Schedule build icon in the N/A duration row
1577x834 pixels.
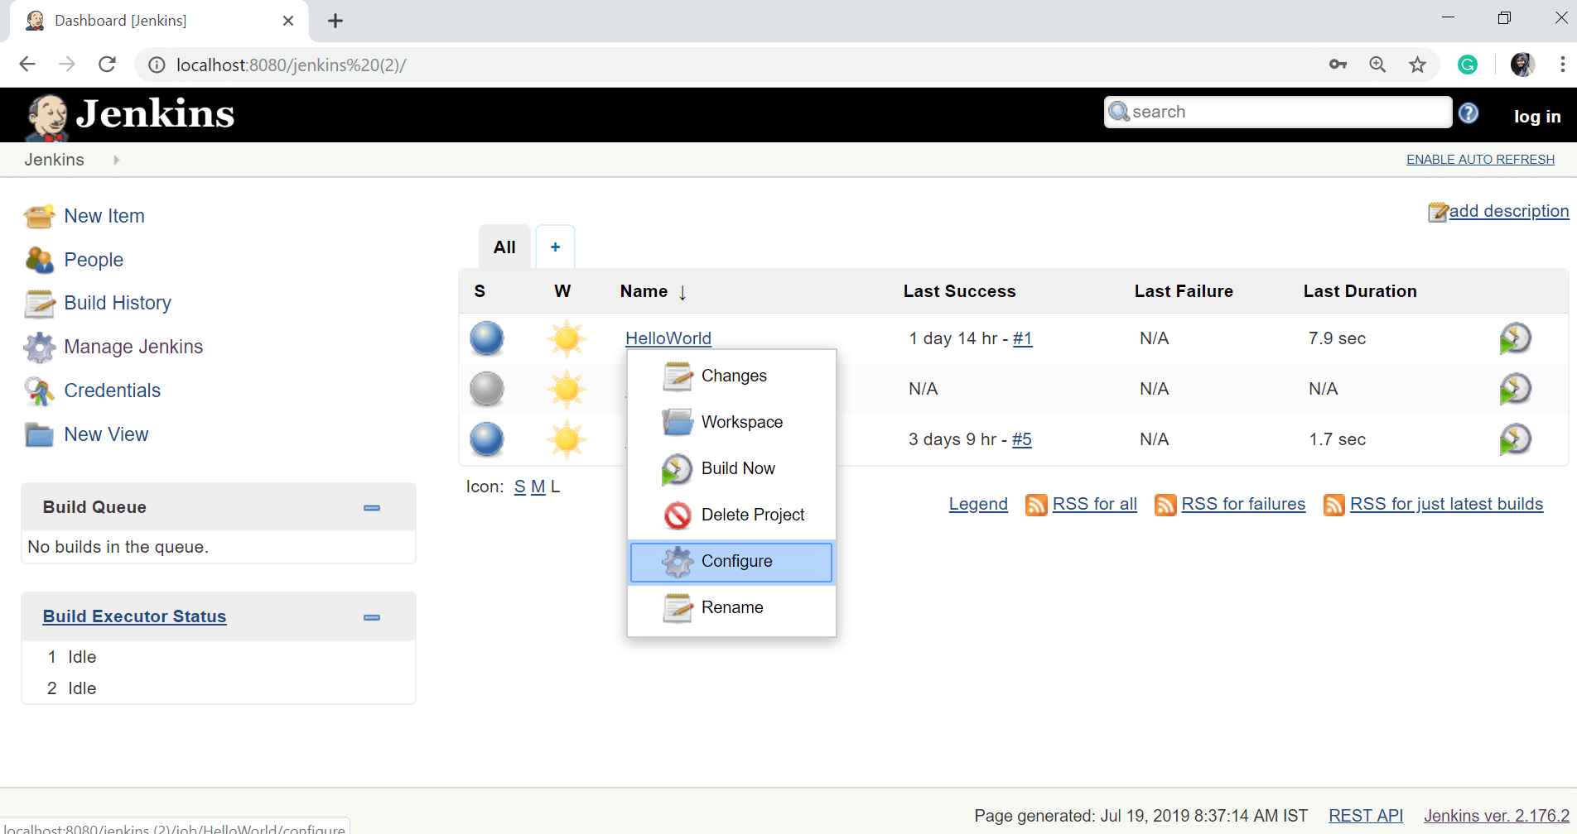click(x=1515, y=389)
